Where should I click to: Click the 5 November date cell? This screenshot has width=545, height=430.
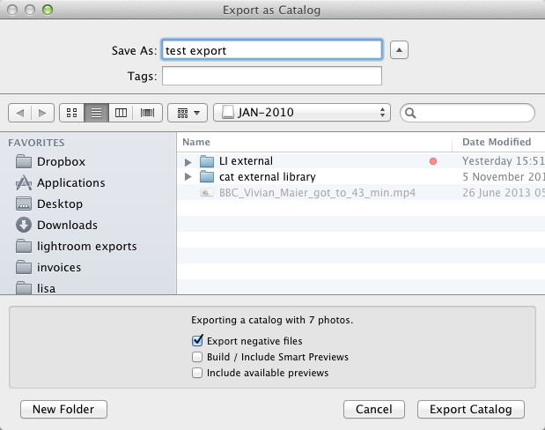pos(504,177)
